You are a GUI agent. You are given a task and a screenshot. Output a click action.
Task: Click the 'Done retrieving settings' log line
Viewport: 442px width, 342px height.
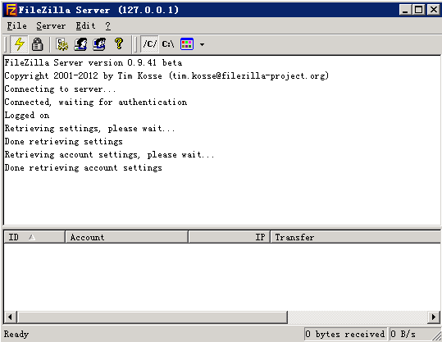(x=64, y=141)
